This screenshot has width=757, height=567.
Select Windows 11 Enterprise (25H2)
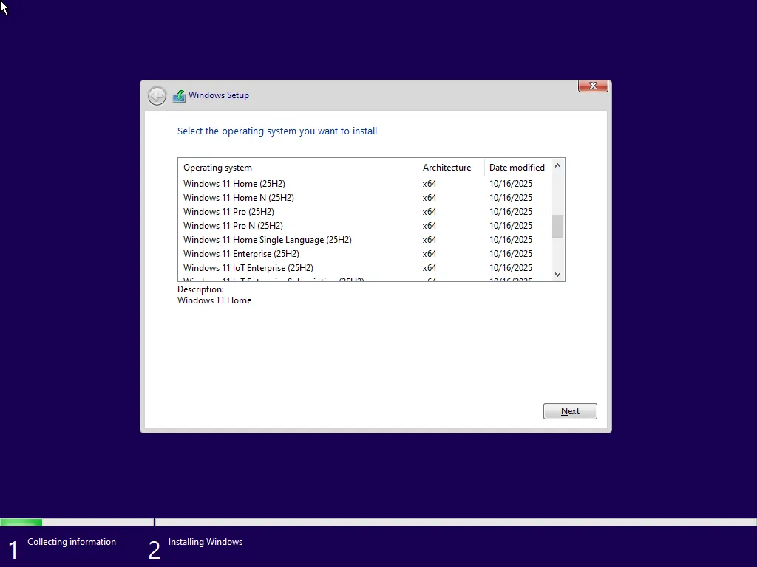(240, 253)
